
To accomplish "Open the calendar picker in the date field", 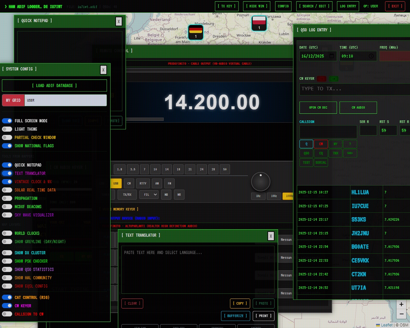I will coord(332,56).
